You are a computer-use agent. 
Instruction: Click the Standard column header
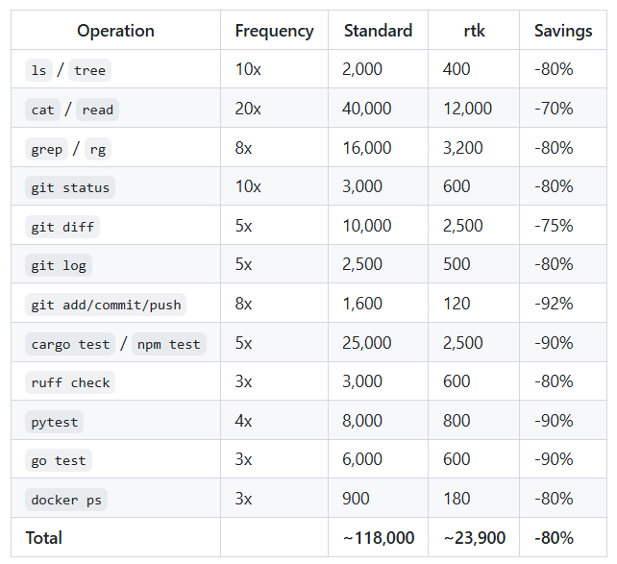pyautogui.click(x=378, y=31)
